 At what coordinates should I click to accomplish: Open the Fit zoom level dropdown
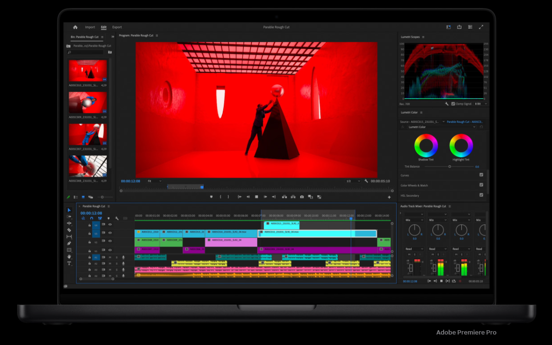[x=154, y=181]
